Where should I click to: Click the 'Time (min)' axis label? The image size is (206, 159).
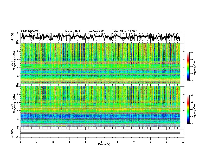tap(104, 144)
